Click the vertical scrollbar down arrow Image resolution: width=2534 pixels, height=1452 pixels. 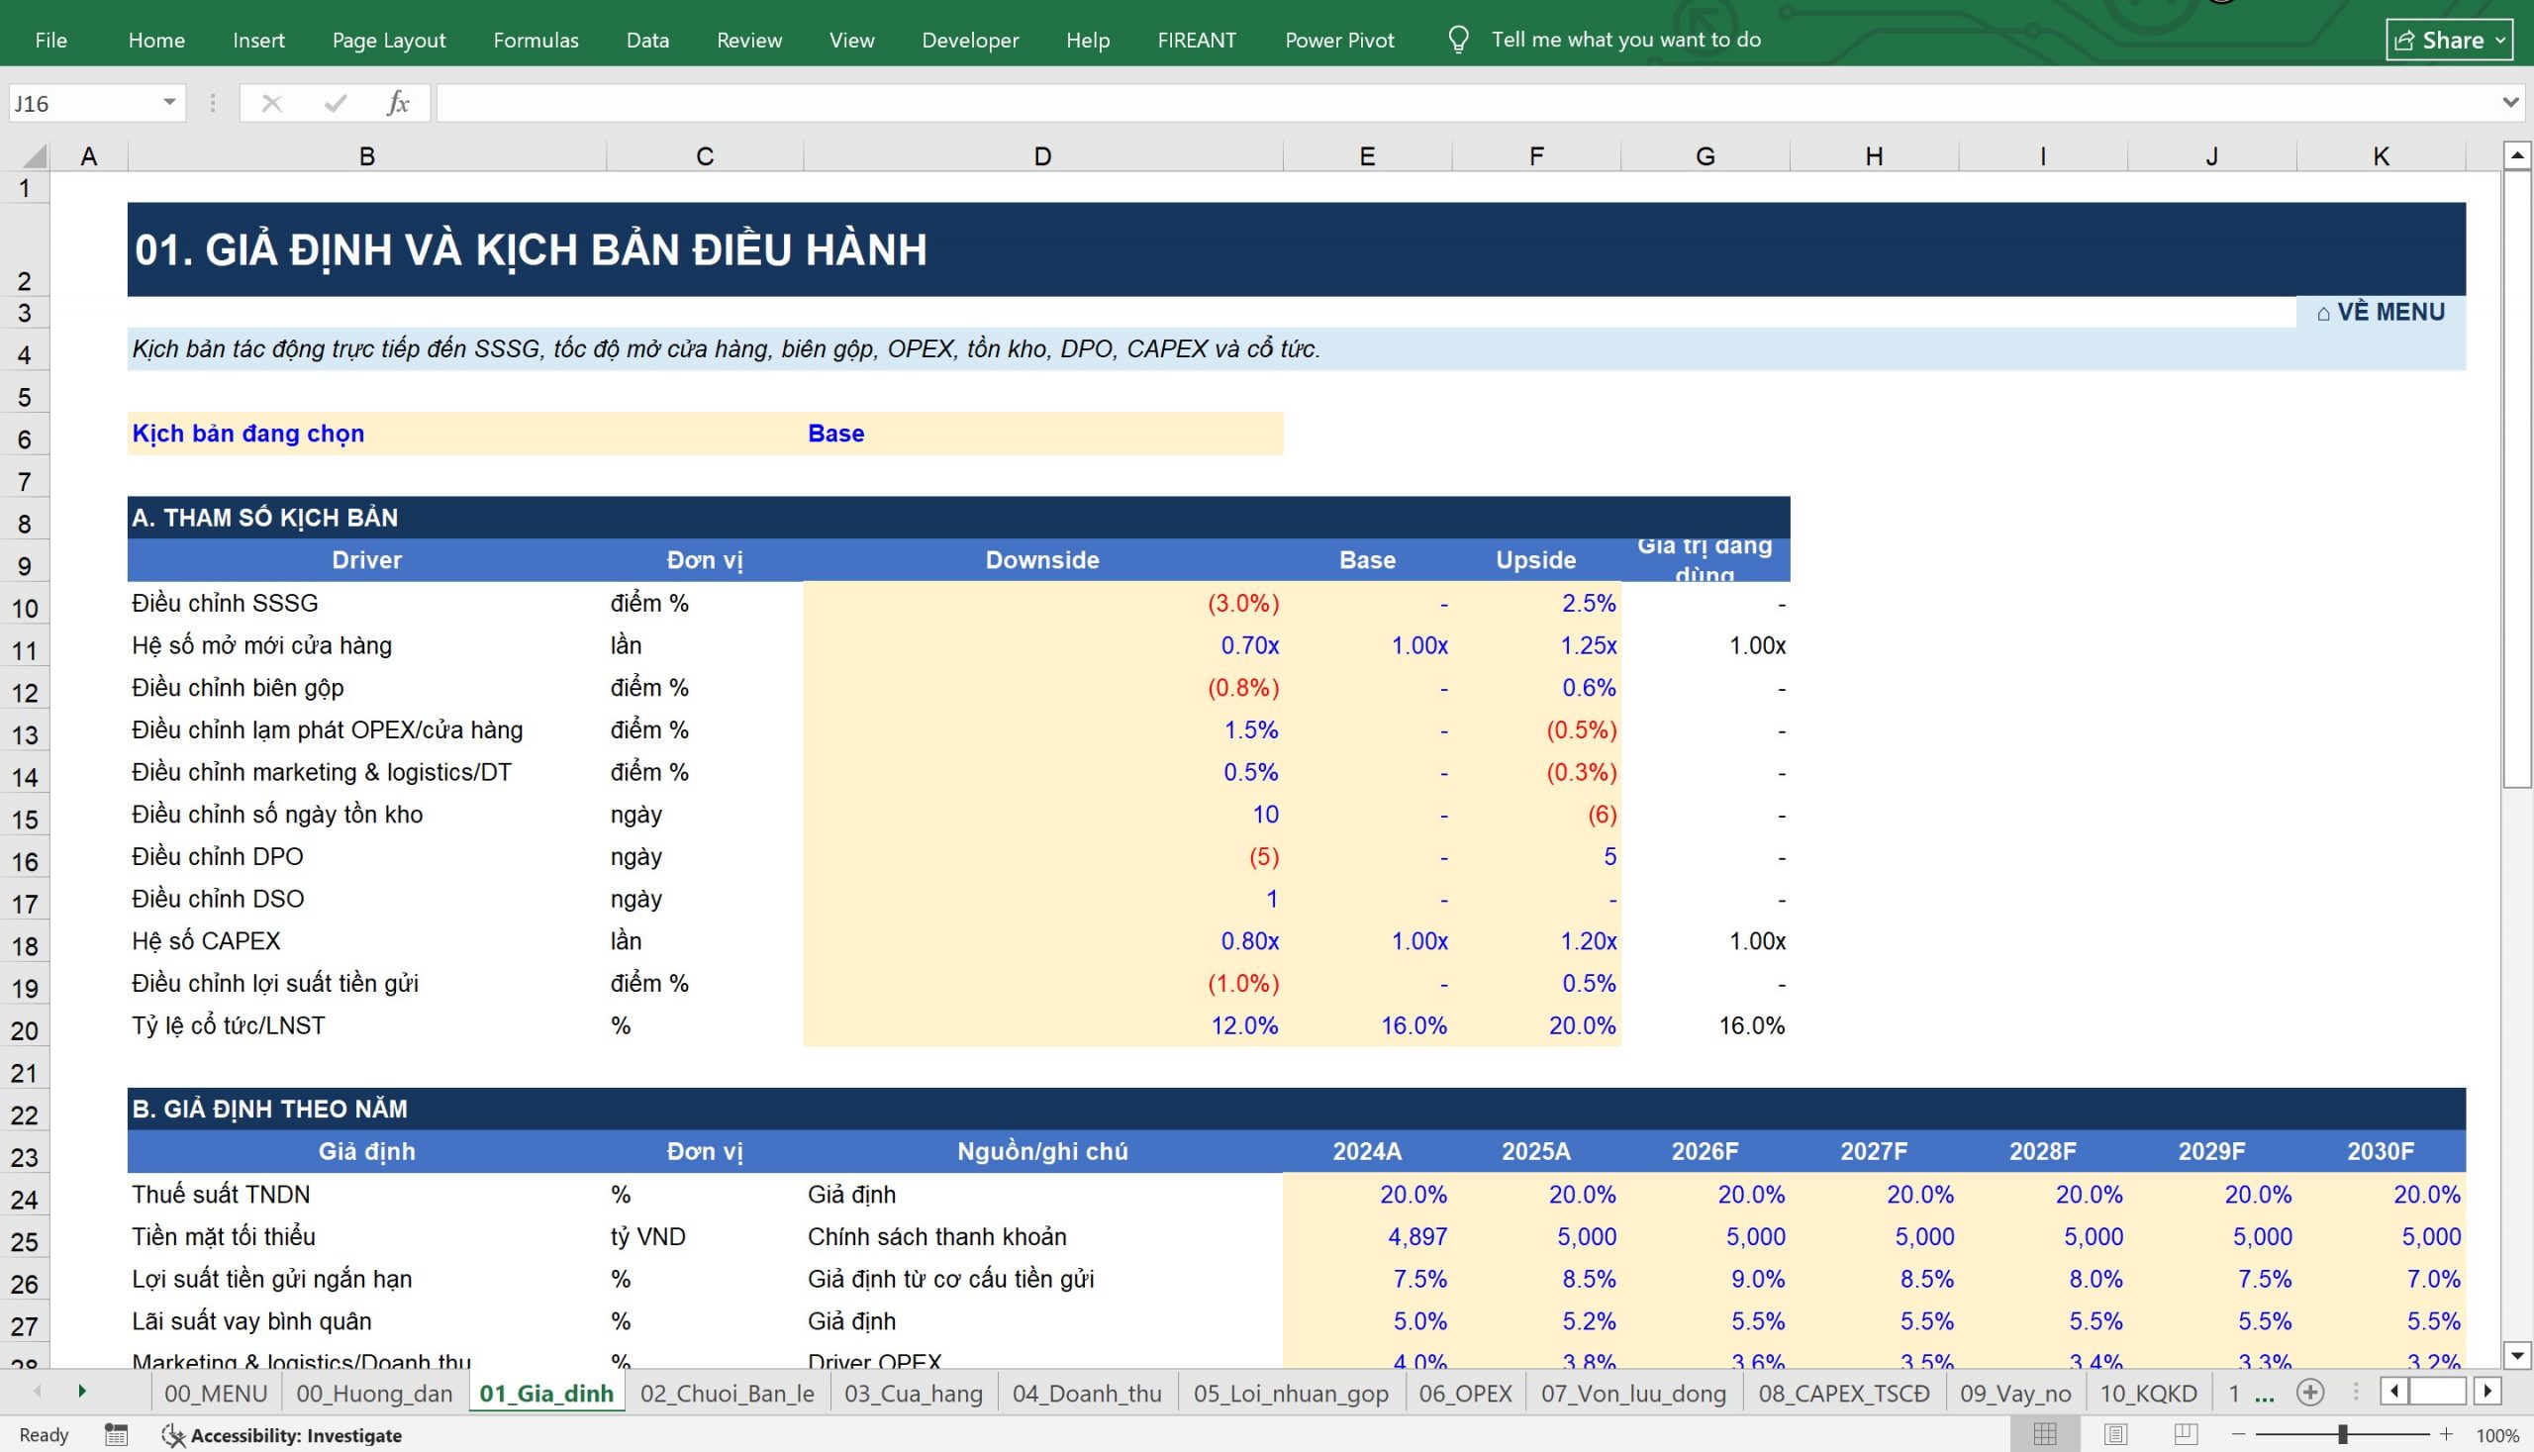[x=2518, y=1355]
